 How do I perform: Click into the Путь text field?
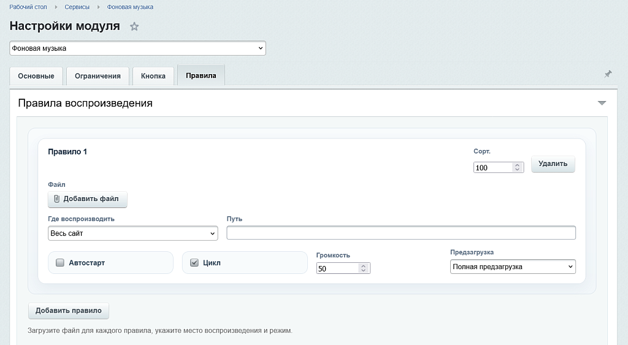click(401, 233)
